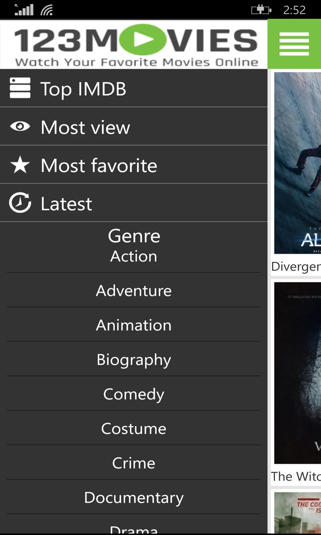Open the Most view menu item

134,127
